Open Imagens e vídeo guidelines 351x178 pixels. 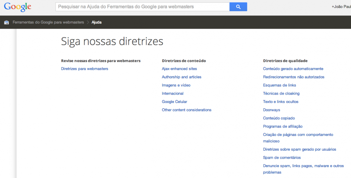[176, 85]
